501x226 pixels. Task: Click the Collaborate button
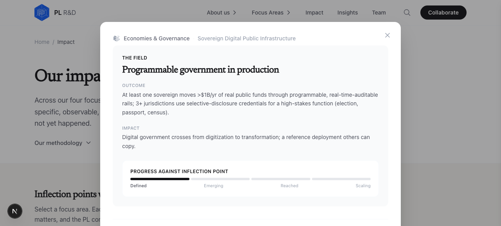(x=443, y=13)
